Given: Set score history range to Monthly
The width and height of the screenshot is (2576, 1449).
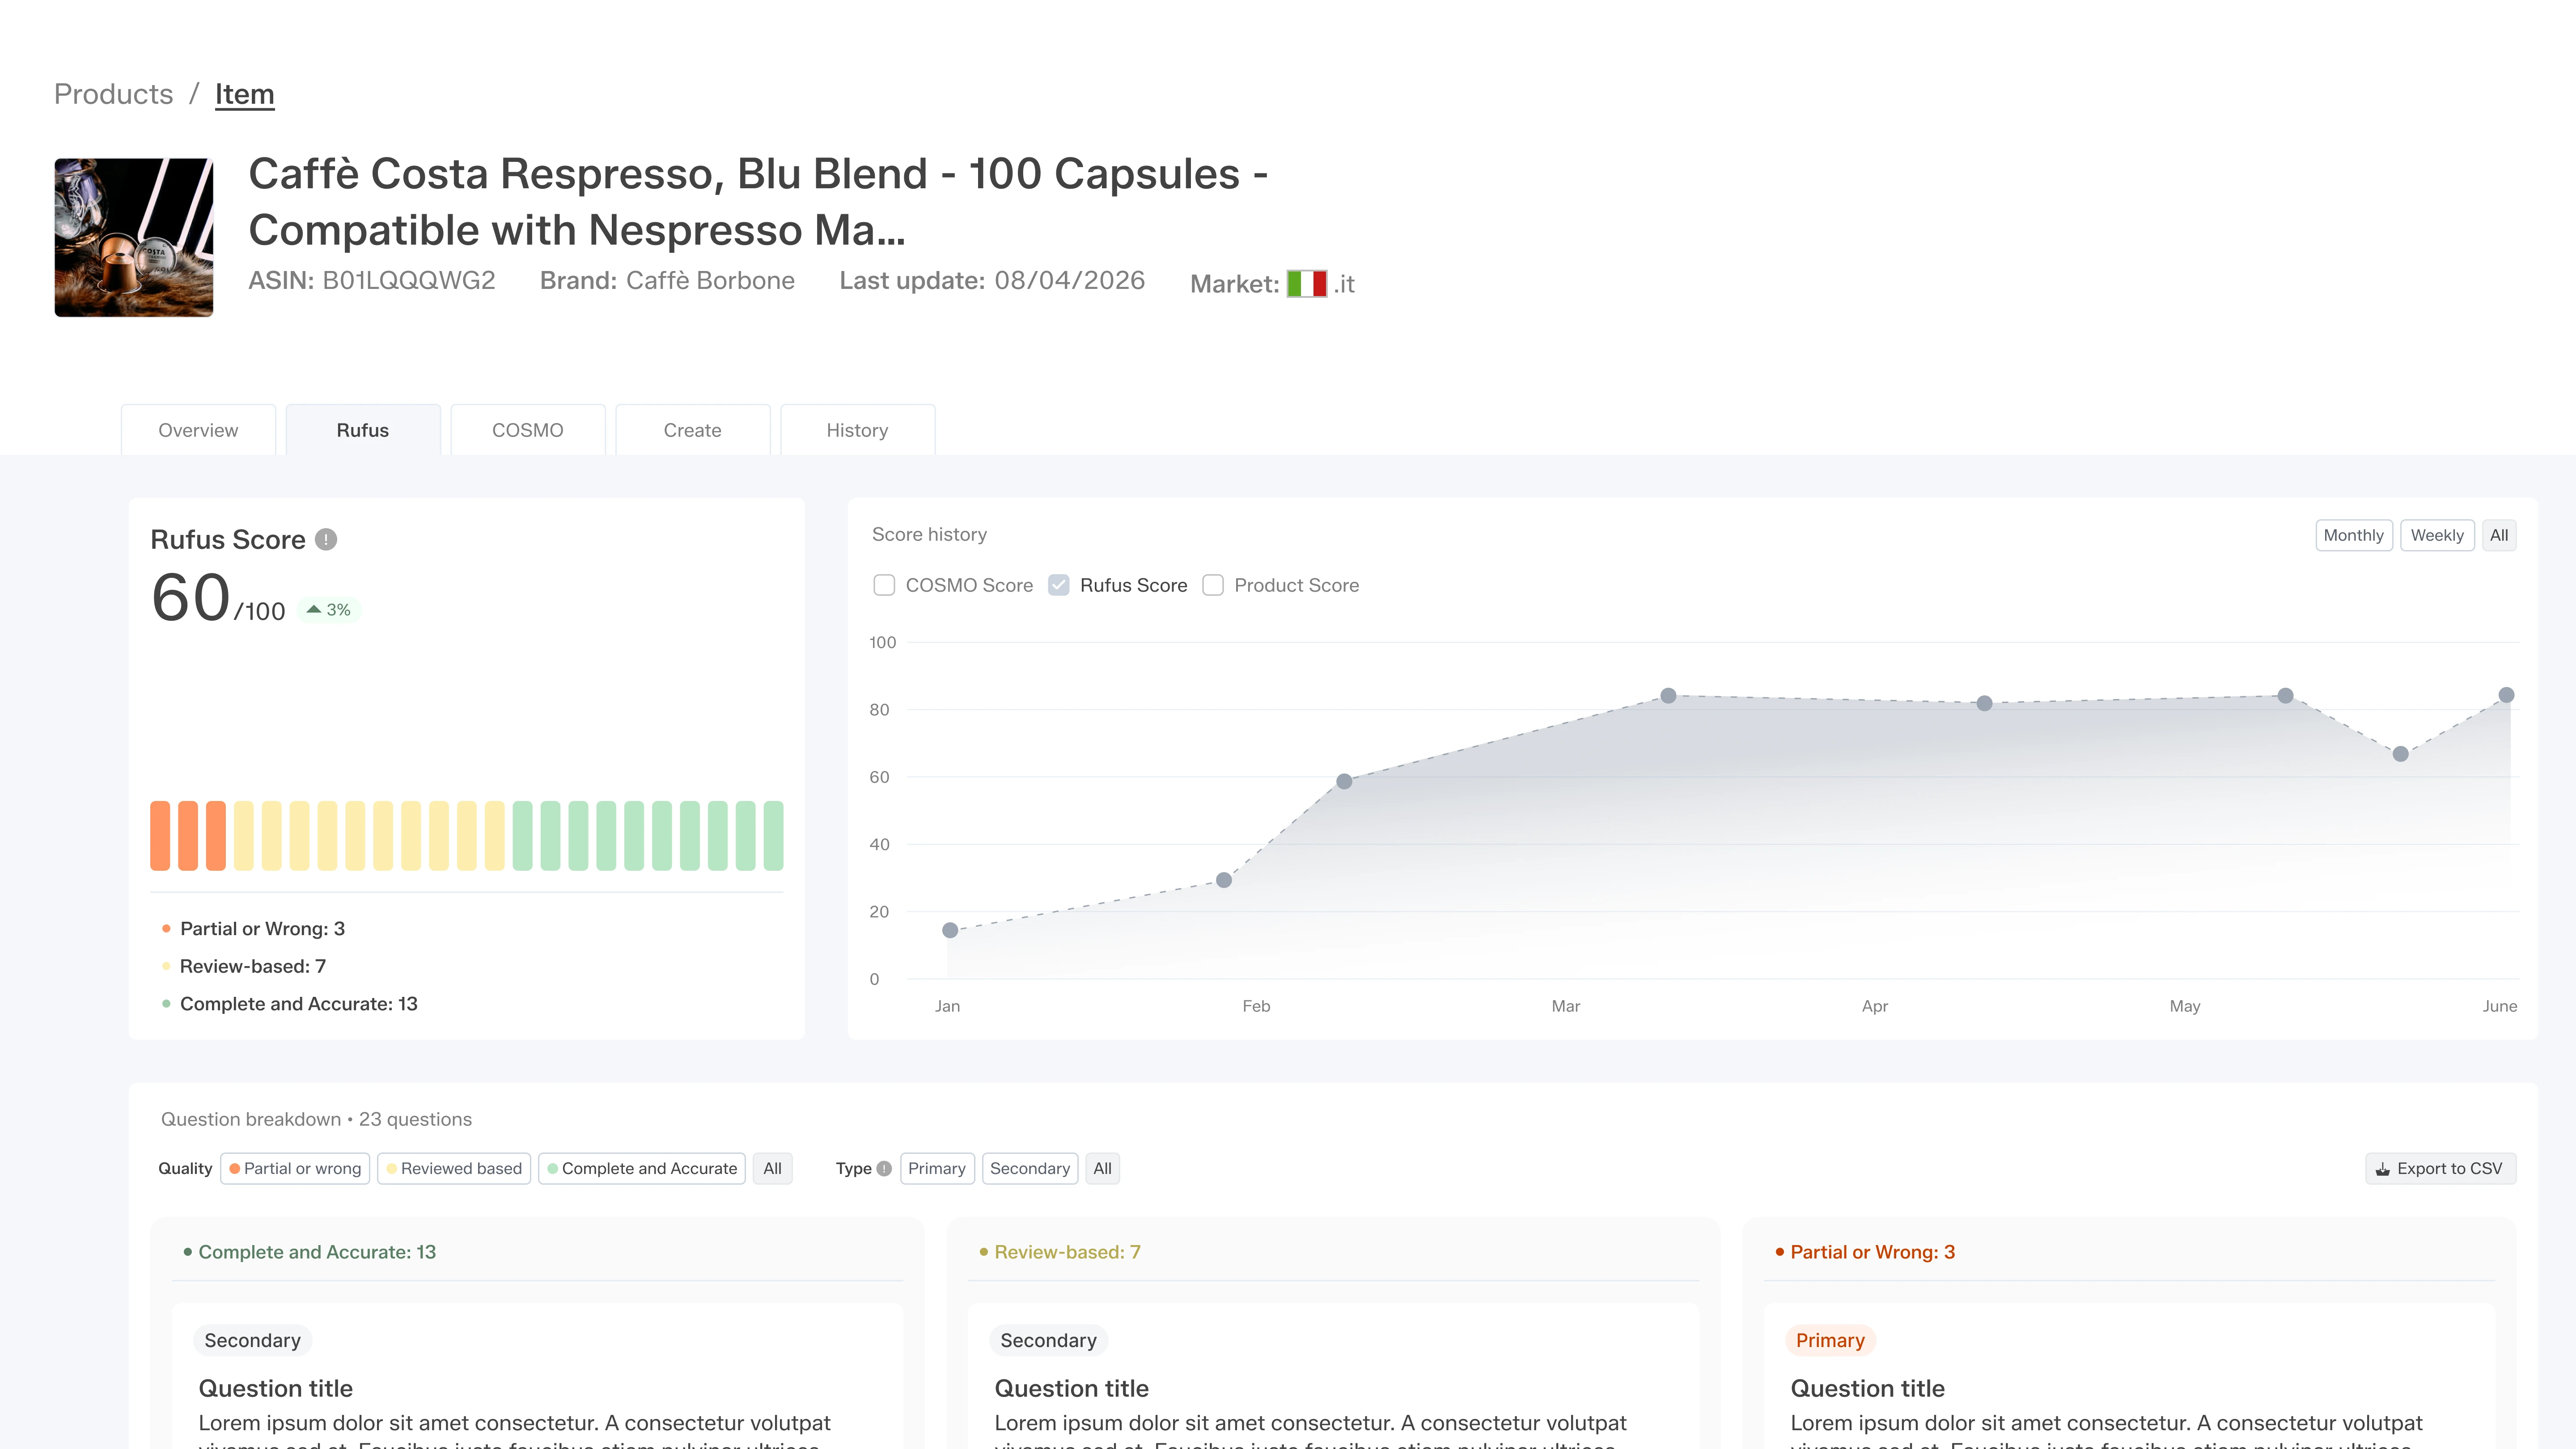Looking at the screenshot, I should tap(2354, 535).
